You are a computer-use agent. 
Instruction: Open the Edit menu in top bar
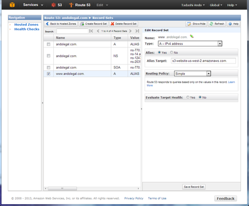coord(102,5)
